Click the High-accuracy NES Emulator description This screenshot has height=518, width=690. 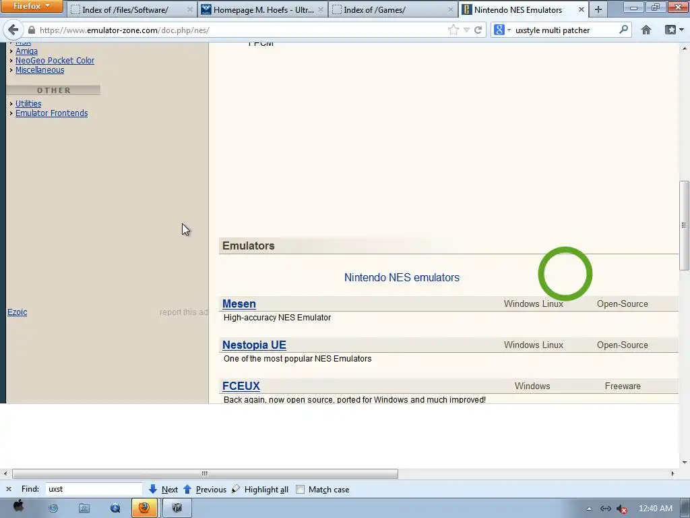pyautogui.click(x=277, y=318)
